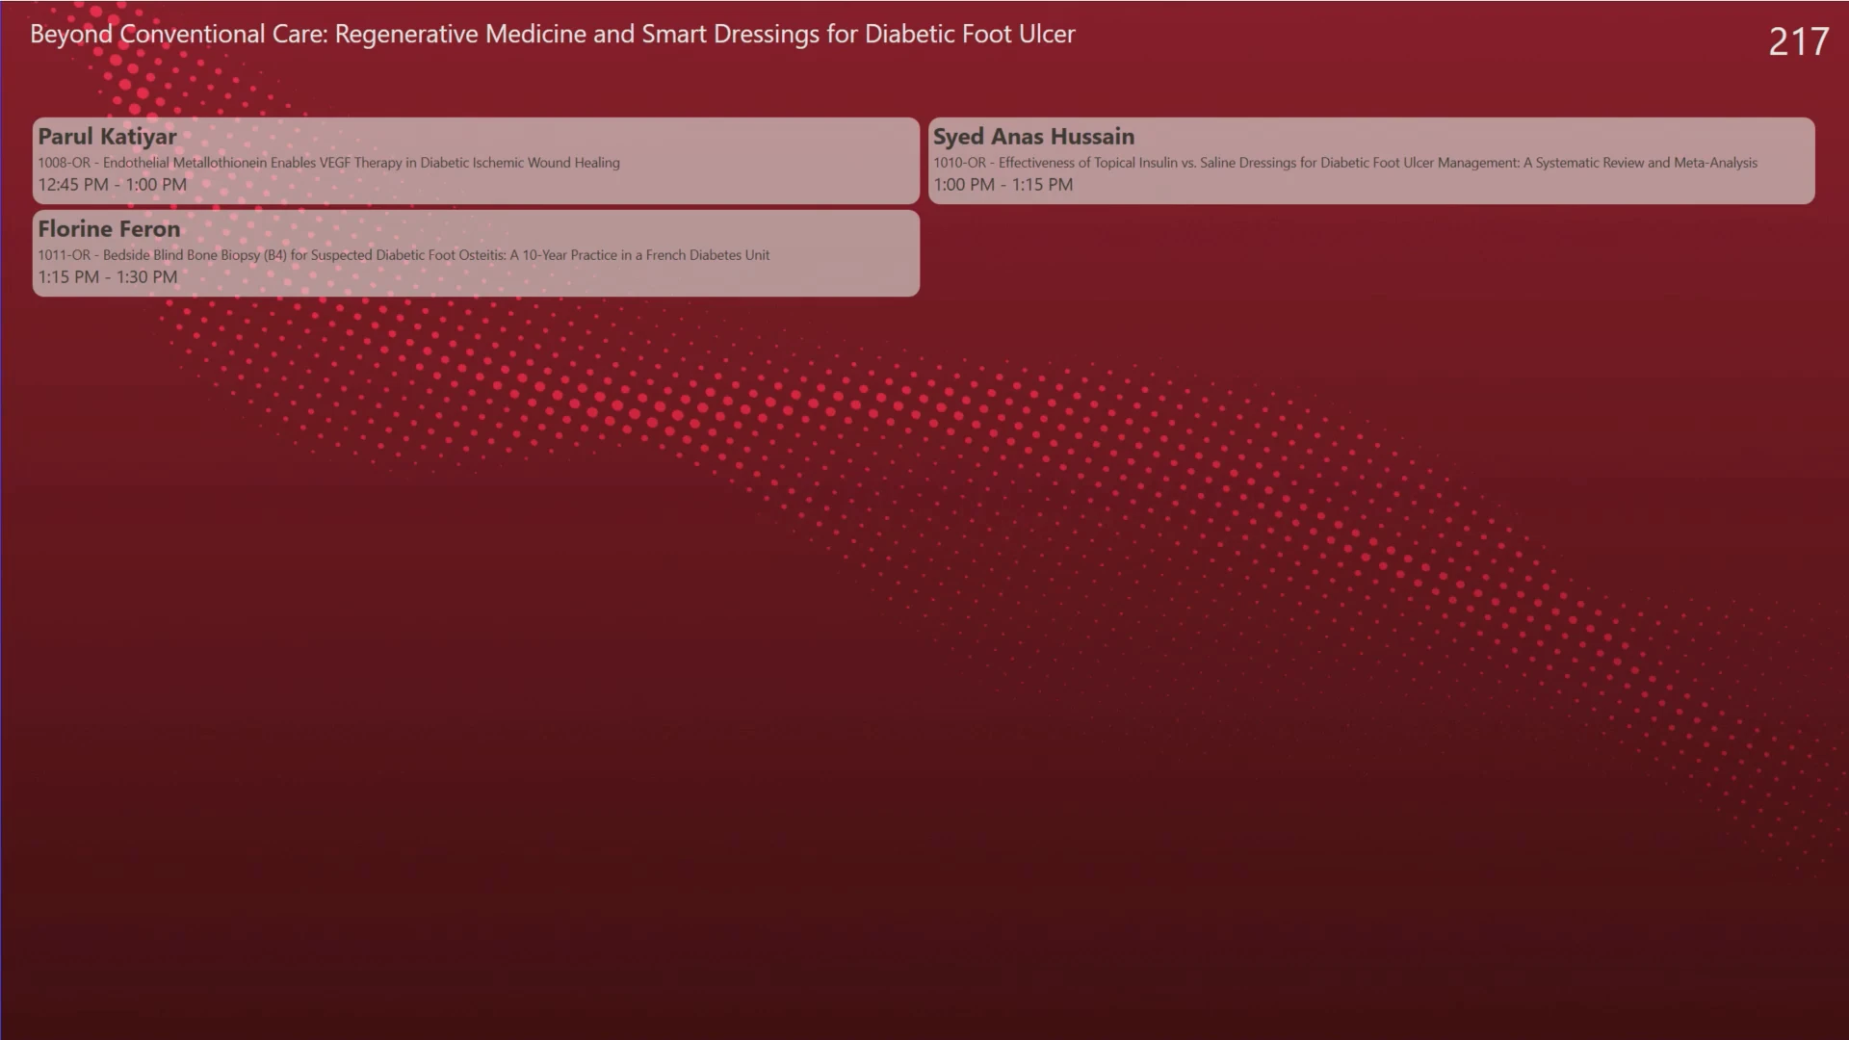The height and width of the screenshot is (1040, 1849).
Task: Click '1011-OR - Bedside Blind Bone Biopsy' title
Action: point(404,255)
